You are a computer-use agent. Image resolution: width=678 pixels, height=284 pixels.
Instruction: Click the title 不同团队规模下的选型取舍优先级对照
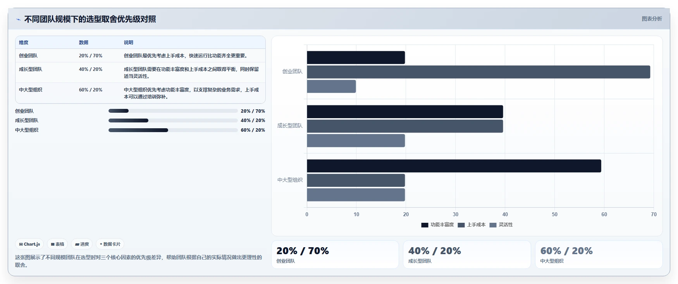[90, 19]
